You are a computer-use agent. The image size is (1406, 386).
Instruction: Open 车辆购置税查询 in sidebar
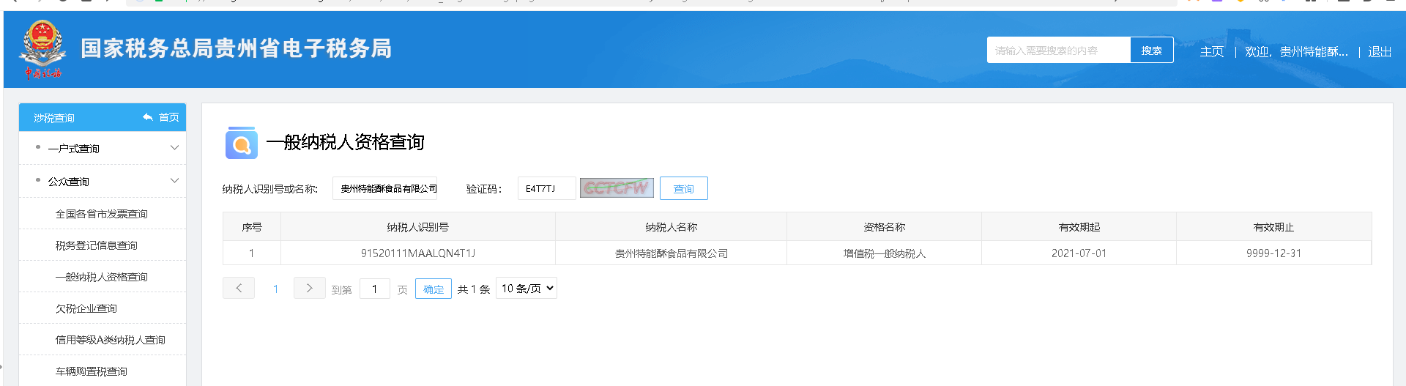pyautogui.click(x=92, y=371)
